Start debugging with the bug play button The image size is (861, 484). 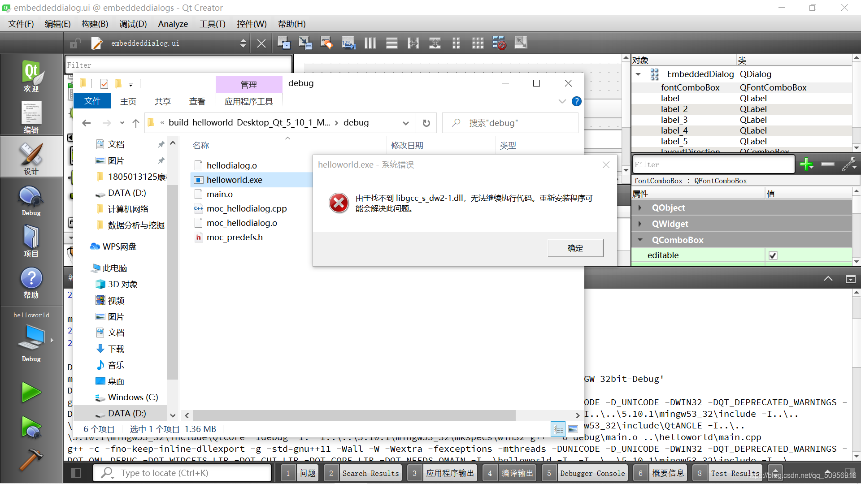[x=31, y=427]
